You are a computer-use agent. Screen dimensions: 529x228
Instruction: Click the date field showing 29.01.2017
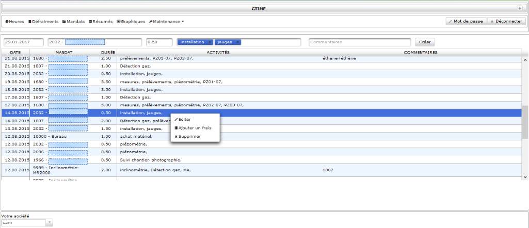click(23, 42)
